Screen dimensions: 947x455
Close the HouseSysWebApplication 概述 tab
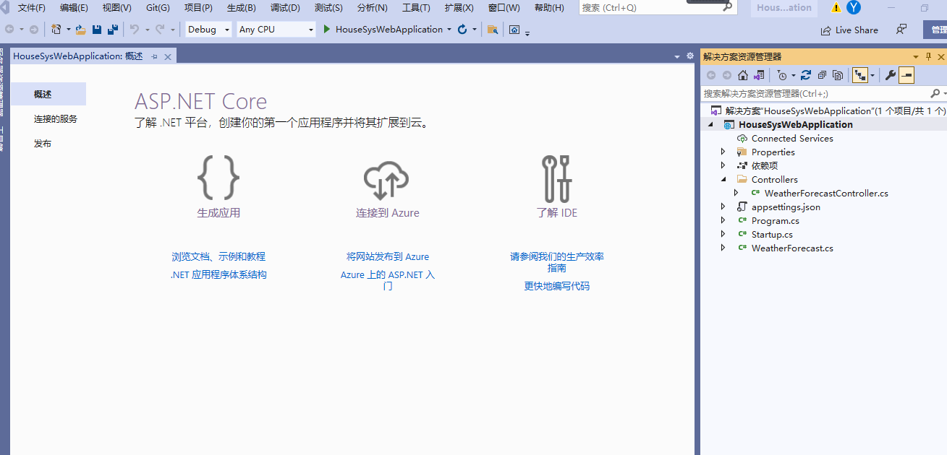tap(168, 56)
